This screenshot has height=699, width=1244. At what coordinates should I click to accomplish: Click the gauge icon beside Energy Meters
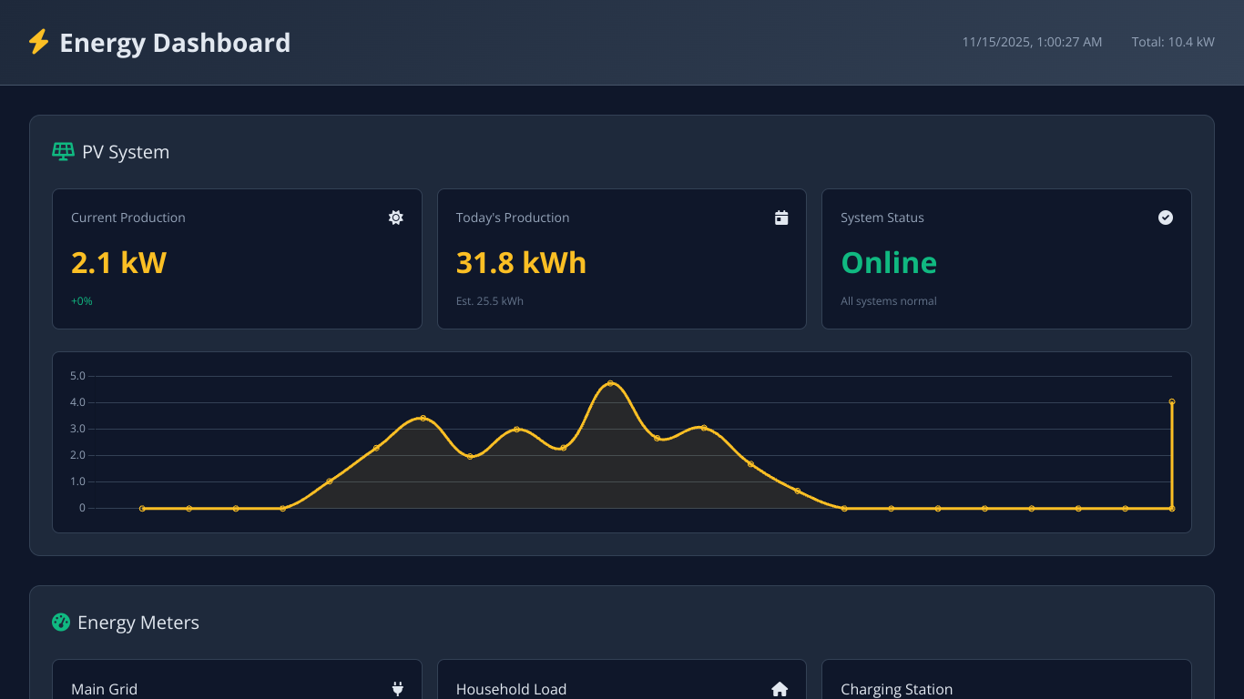click(62, 623)
